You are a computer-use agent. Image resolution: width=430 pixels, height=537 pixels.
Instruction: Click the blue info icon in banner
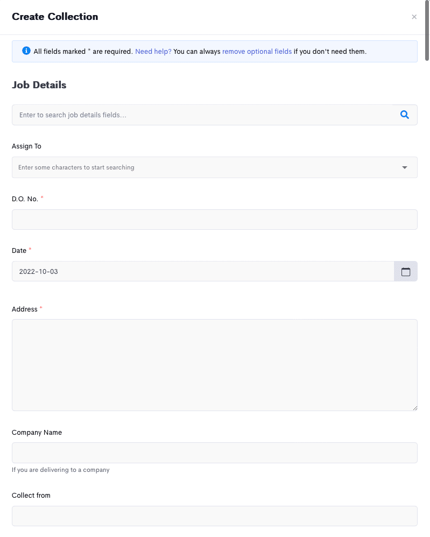click(26, 51)
